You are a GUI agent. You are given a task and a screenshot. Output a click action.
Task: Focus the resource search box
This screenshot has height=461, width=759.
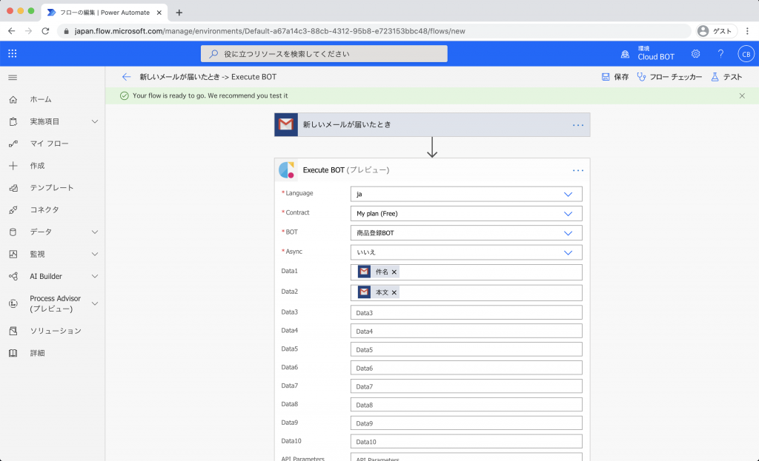click(x=324, y=53)
